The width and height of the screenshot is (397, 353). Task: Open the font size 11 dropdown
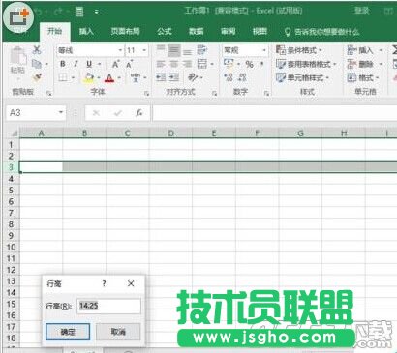coord(144,50)
